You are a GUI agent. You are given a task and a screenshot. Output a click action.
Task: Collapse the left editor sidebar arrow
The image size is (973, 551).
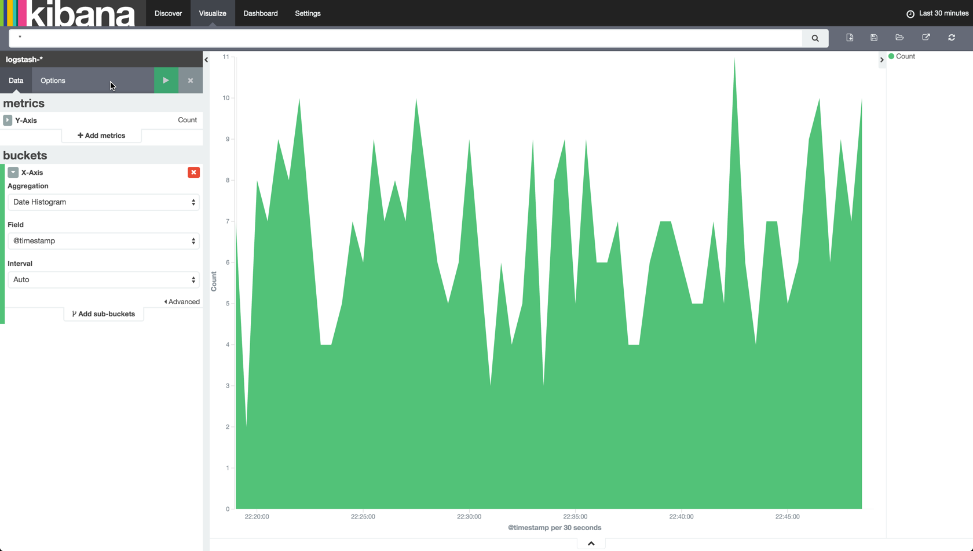[206, 60]
